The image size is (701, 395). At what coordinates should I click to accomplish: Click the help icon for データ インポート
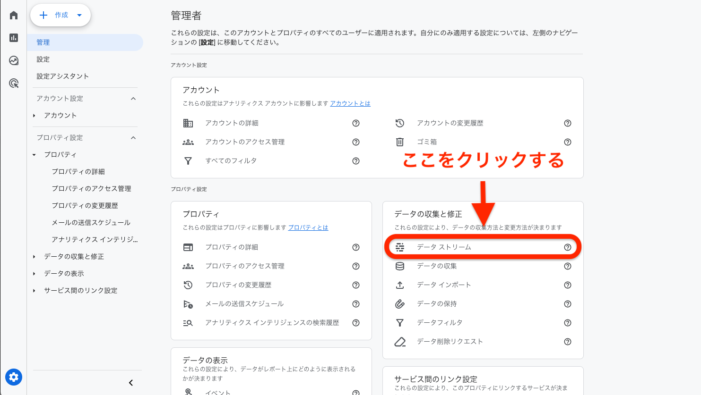point(568,285)
